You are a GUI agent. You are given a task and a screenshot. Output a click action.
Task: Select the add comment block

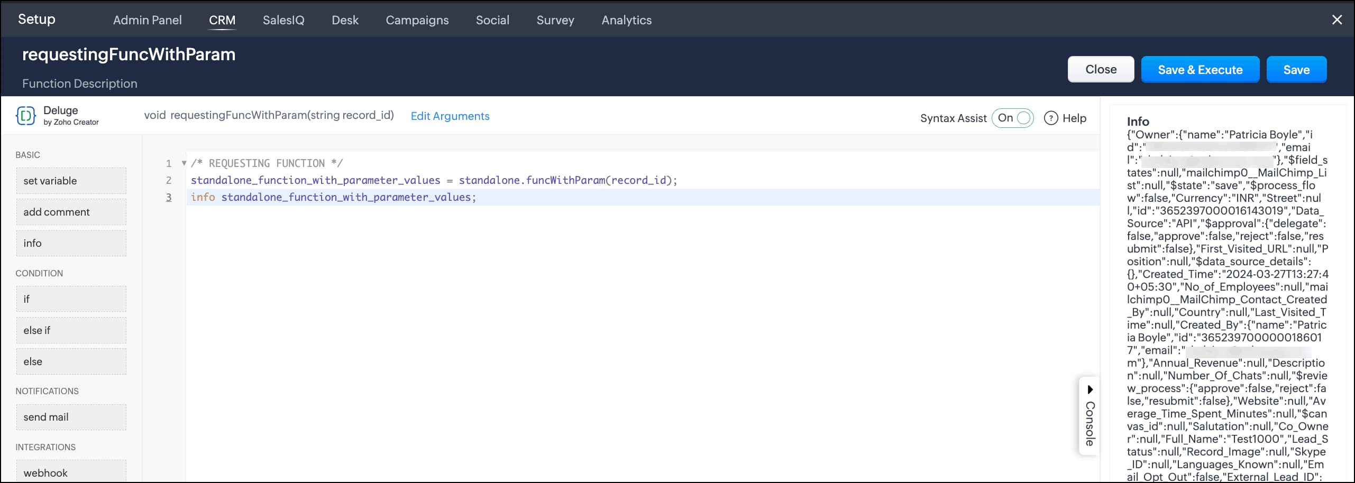pyautogui.click(x=71, y=212)
